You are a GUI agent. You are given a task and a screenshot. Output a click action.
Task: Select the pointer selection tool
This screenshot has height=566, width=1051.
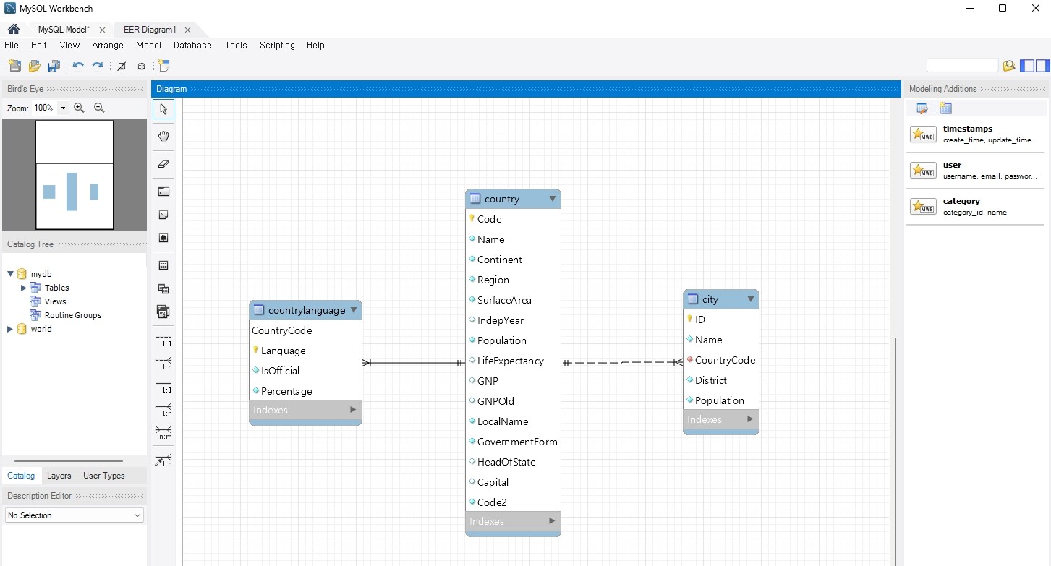click(163, 109)
